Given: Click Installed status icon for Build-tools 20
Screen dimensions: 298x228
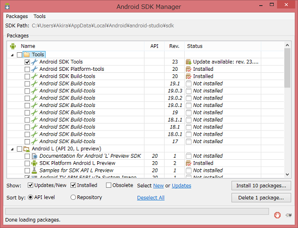Looking at the screenshot, I should pyautogui.click(x=189, y=76).
